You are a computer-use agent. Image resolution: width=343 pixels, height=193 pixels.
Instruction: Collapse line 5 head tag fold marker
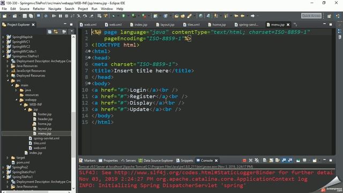(x=90, y=57)
